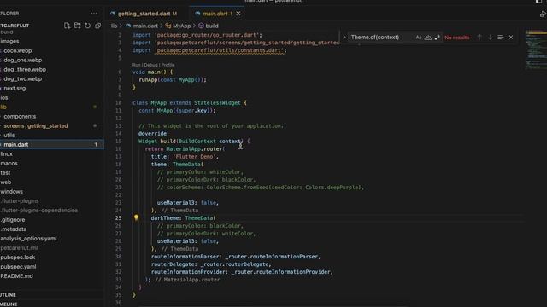Click main.dart in the breadcrumb
547x307 pixels.
(145, 26)
